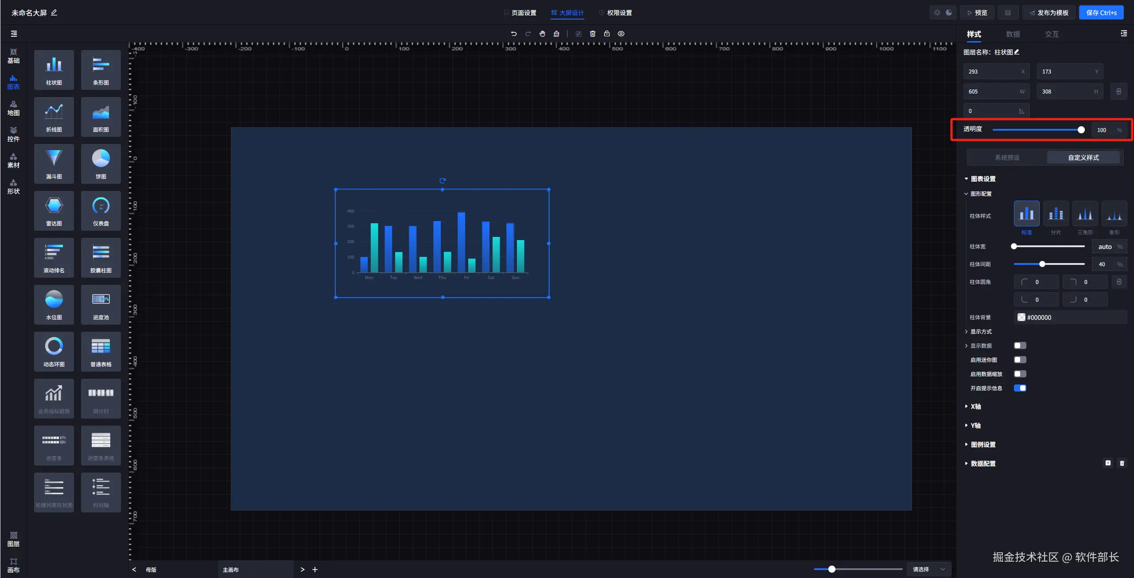Select the hand pan tool

pos(542,34)
